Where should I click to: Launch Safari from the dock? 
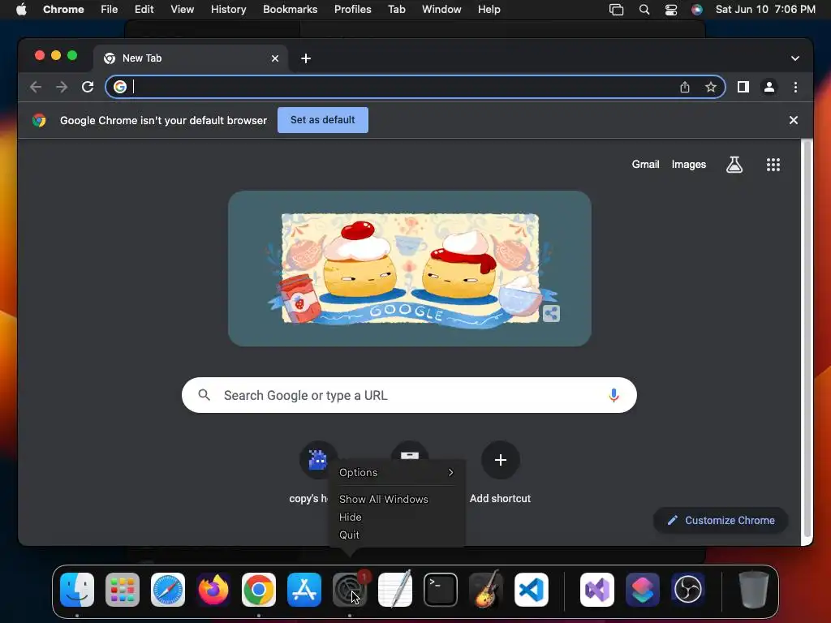pos(168,590)
